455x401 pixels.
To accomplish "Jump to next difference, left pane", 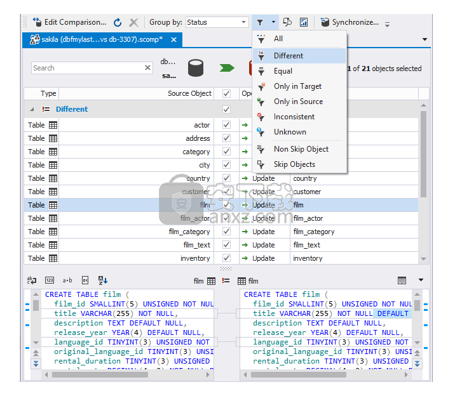I will point(36,364).
